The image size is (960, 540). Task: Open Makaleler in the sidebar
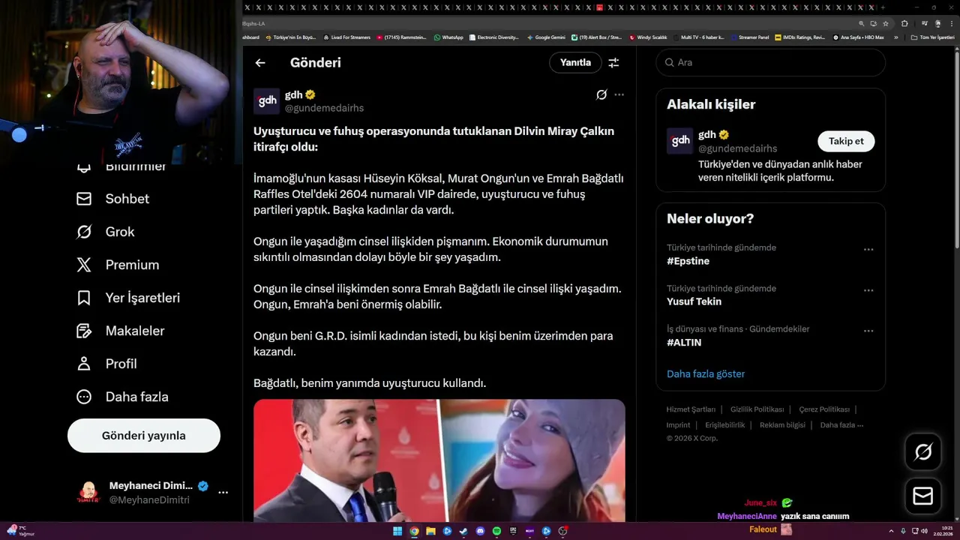[x=120, y=331]
